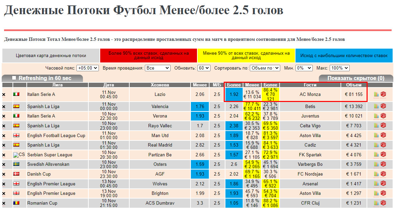Viewport: 395px width, 208px height.
Task: Click the page heading Денежные Потоки Футбол
Action: tap(144, 10)
